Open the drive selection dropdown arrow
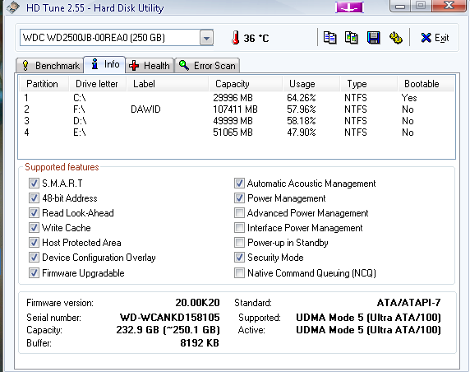The image size is (470, 372). (x=206, y=38)
